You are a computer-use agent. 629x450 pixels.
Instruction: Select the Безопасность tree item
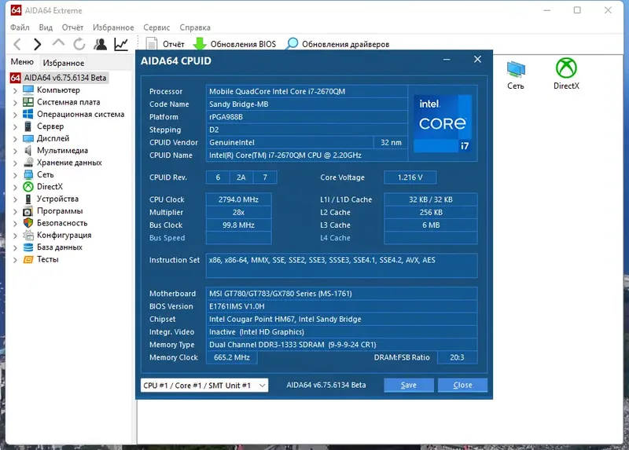62,223
